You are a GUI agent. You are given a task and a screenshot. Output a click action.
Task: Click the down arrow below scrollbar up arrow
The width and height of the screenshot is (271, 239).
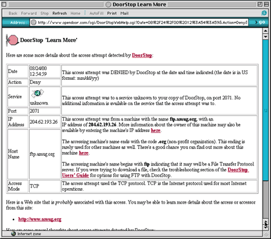(x=265, y=36)
